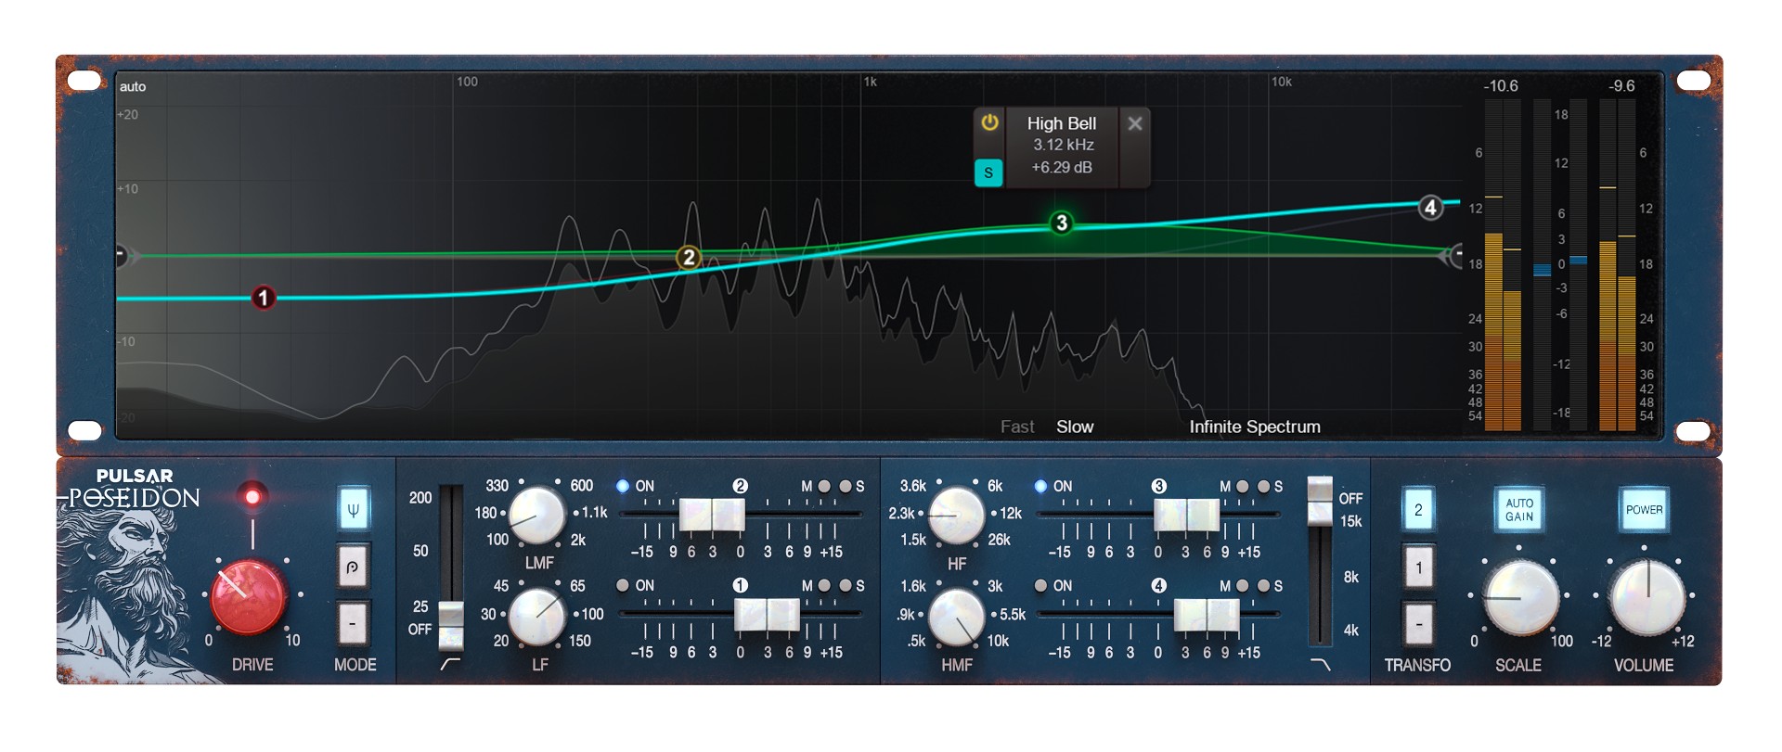Click the red Drive LED indicator

252,496
